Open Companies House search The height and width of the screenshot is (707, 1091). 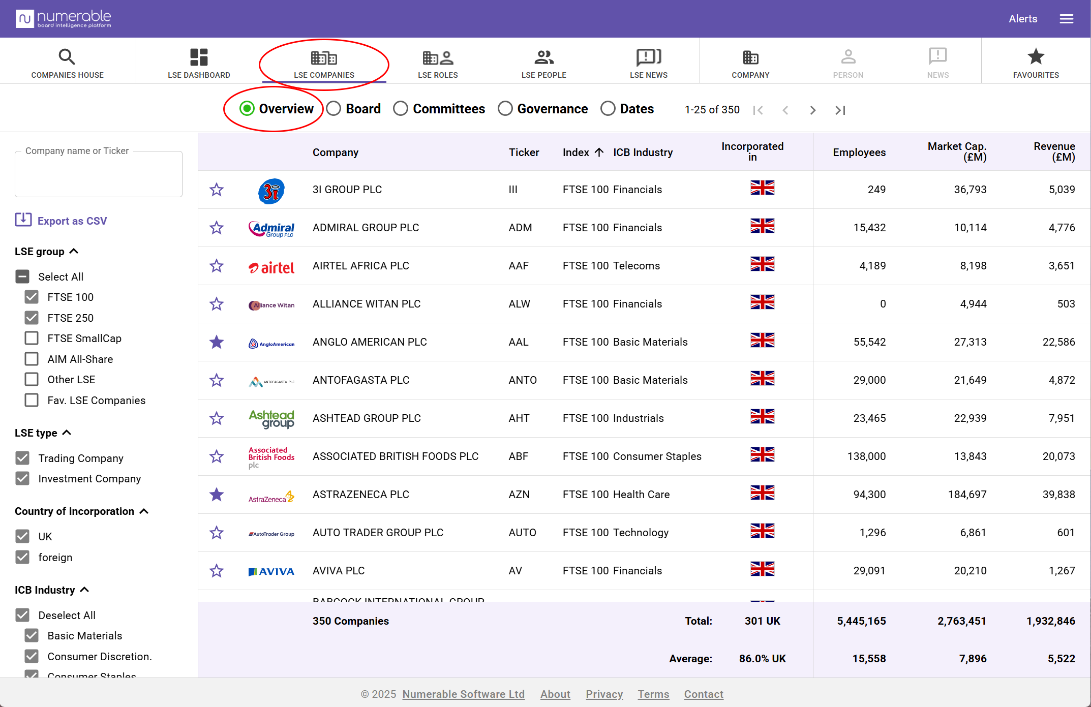tap(67, 63)
